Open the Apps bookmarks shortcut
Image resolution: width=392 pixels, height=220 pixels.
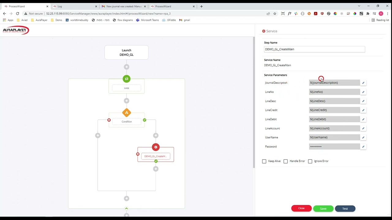pos(8,20)
